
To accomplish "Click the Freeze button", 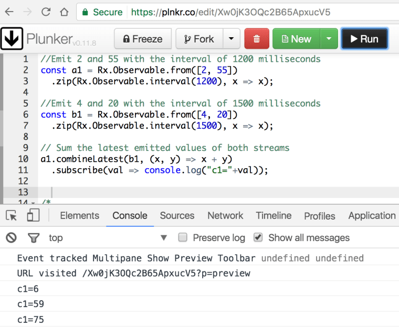I will tap(142, 39).
